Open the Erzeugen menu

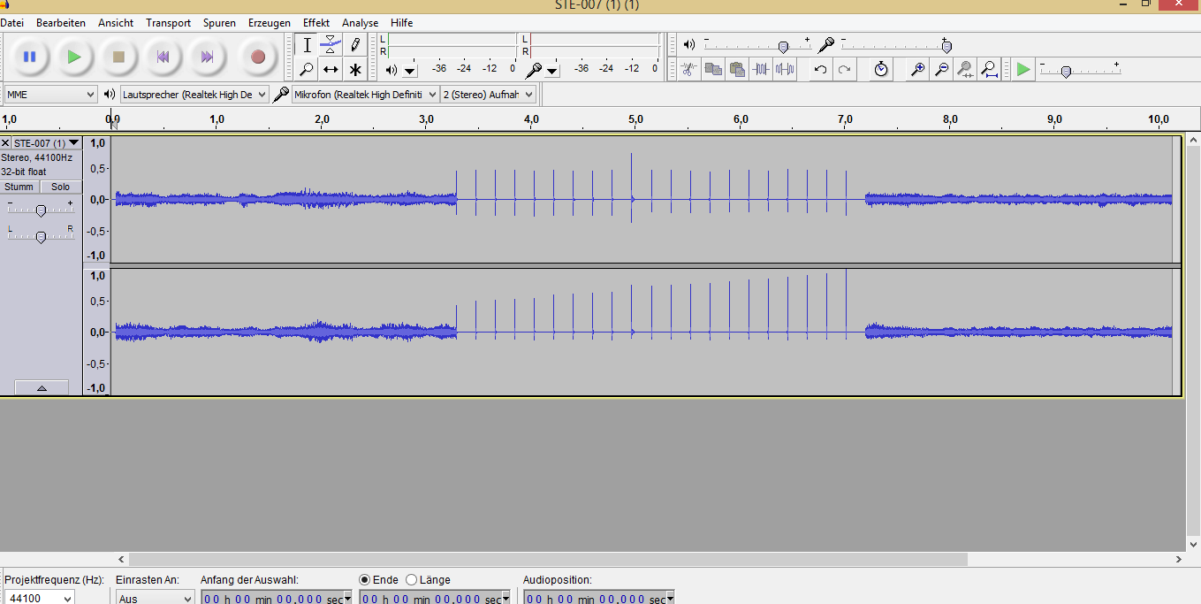tap(270, 23)
